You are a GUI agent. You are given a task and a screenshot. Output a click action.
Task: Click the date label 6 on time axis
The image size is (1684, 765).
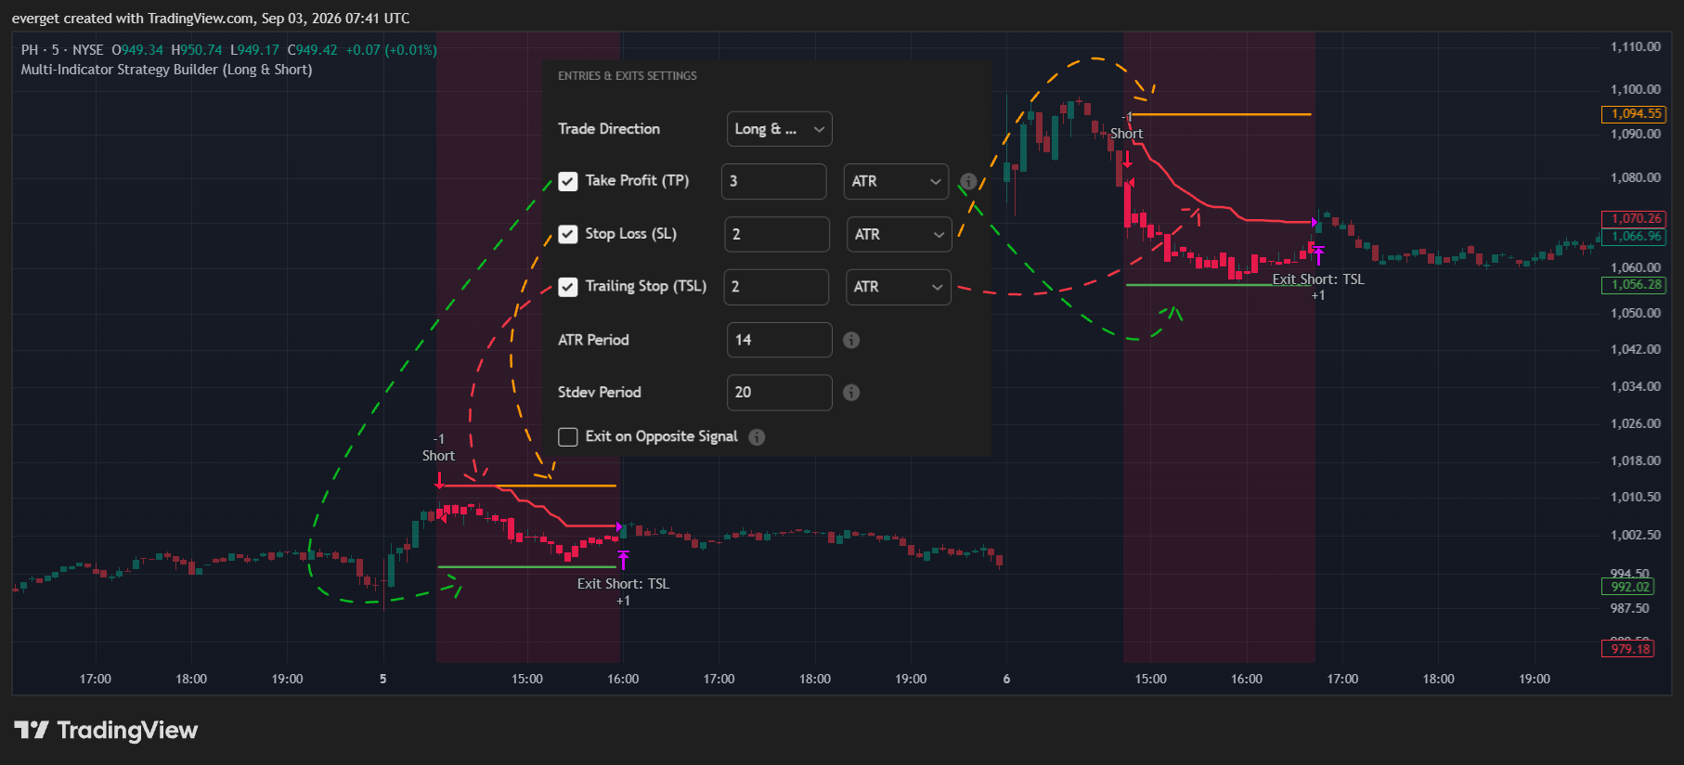point(1006,679)
